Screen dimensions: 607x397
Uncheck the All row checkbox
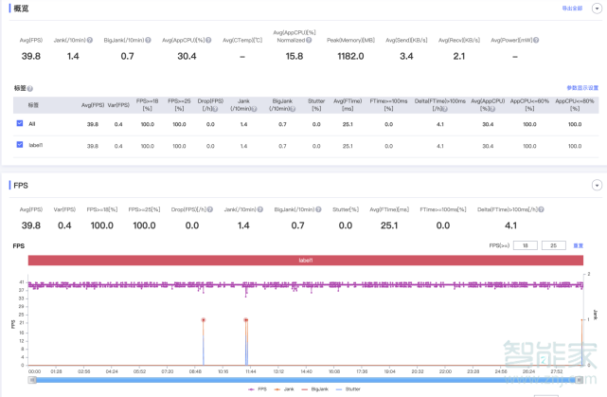click(20, 123)
